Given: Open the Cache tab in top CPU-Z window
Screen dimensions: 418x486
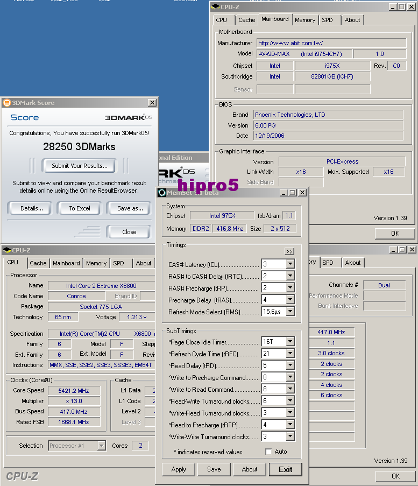Looking at the screenshot, I should tap(246, 20).
